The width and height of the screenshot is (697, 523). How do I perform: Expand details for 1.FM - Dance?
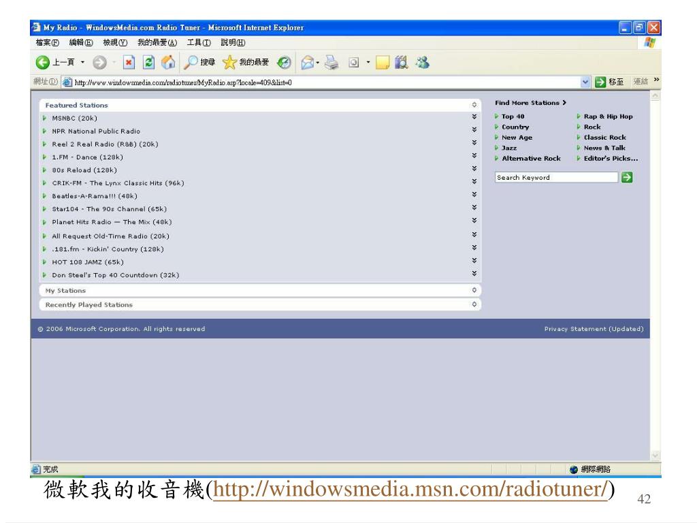pos(474,155)
